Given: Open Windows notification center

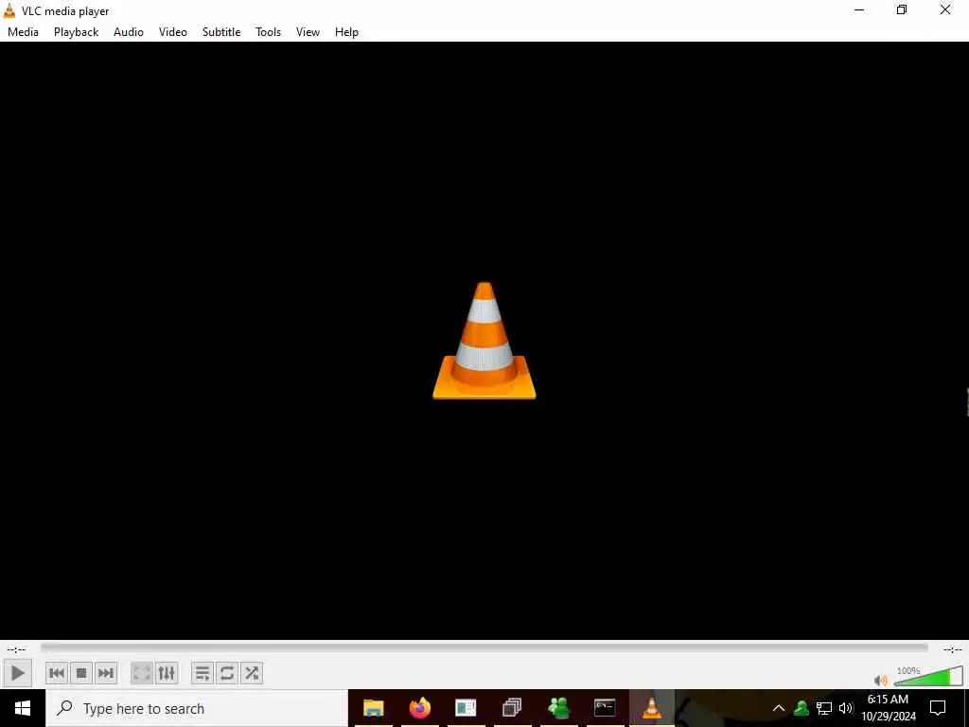Looking at the screenshot, I should pos(938,708).
